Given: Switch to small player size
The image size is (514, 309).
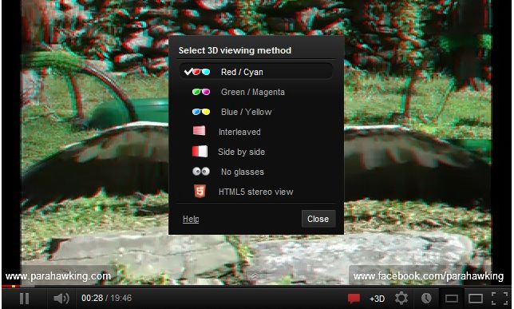Looking at the screenshot, I should (x=452, y=299).
